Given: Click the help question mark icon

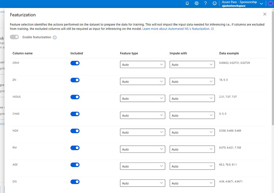Looking at the screenshot, I should pyautogui.click(x=205, y=3).
